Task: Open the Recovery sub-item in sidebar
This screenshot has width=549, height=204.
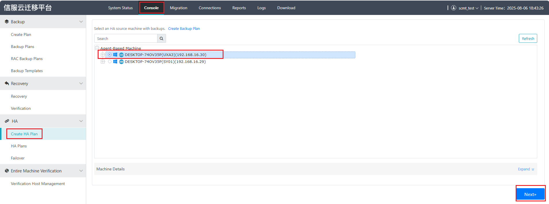Action: [x=19, y=96]
